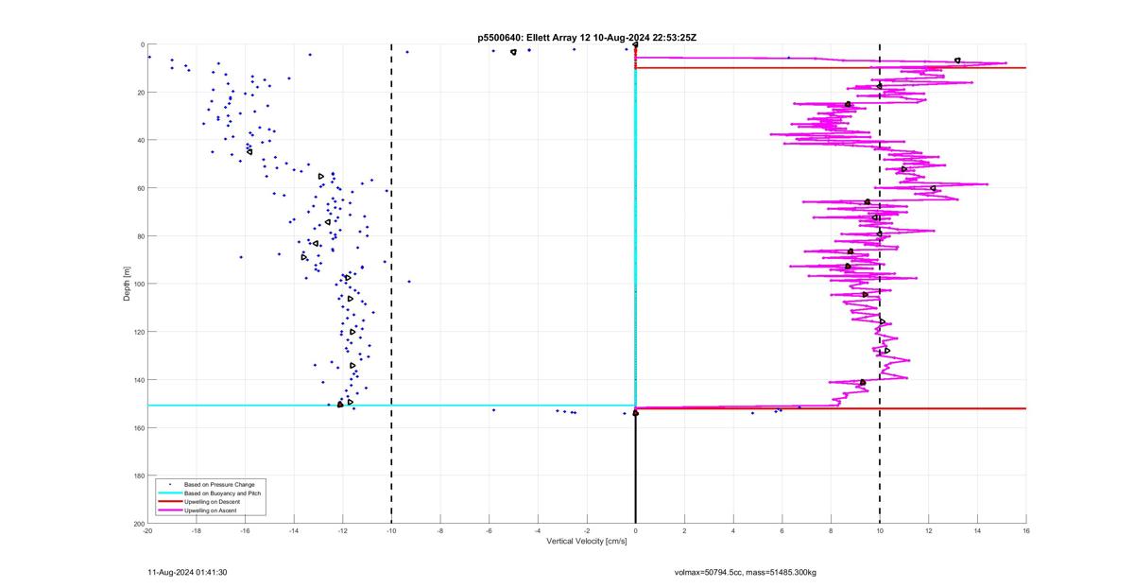Click x-axis tick label '-14'
The image size is (1134, 588).
click(294, 530)
